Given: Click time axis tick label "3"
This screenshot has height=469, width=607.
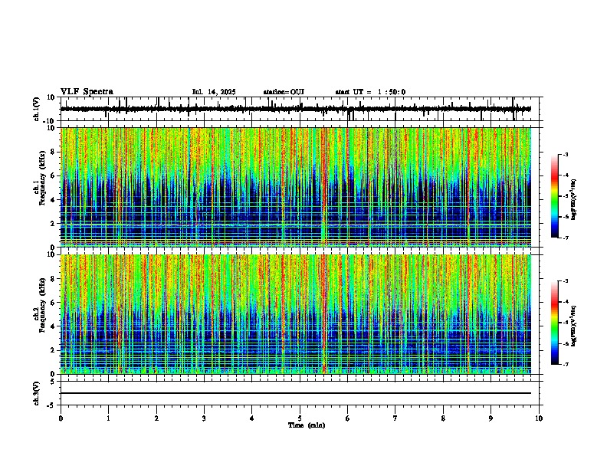Looking at the screenshot, I should tap(204, 418).
